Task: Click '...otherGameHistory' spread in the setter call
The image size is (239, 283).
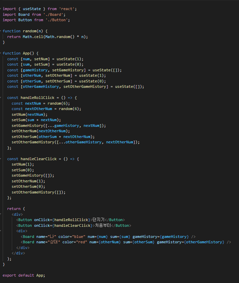Action: [x=80, y=142]
